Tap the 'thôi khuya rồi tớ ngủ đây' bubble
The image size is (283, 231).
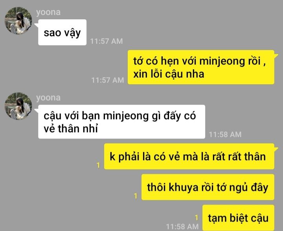coord(208,187)
